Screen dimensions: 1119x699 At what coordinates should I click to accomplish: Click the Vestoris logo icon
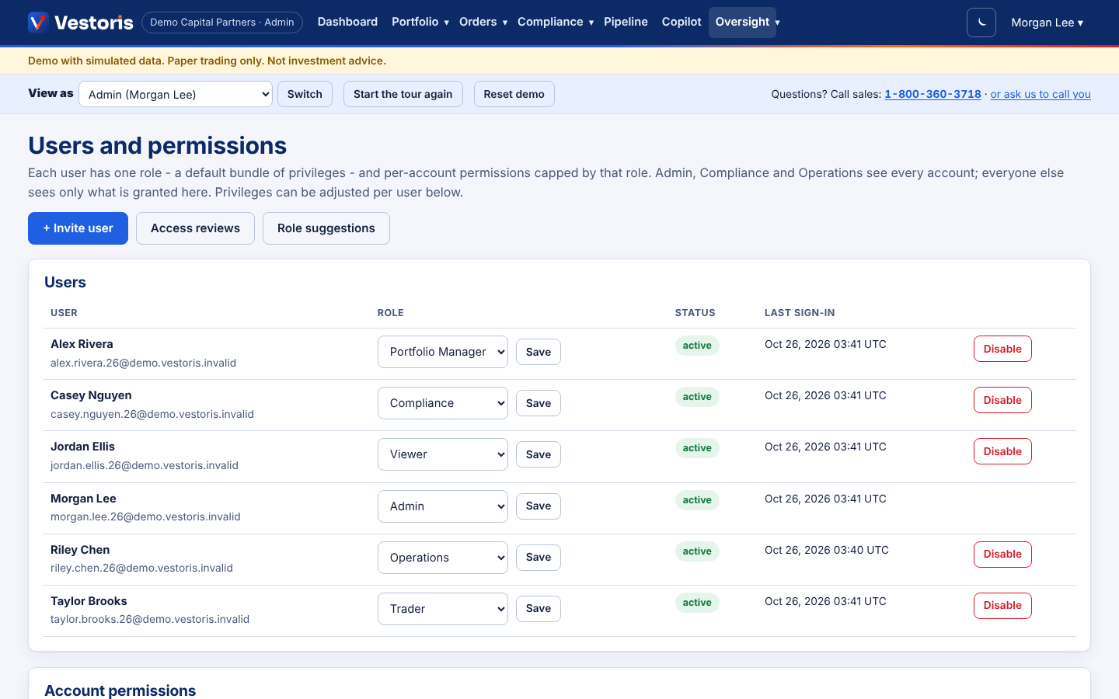tap(38, 23)
